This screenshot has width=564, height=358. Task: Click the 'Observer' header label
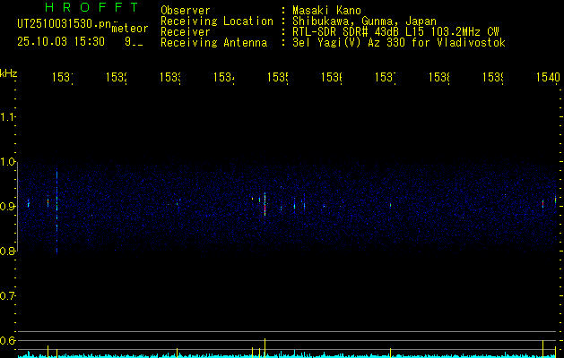(x=186, y=11)
